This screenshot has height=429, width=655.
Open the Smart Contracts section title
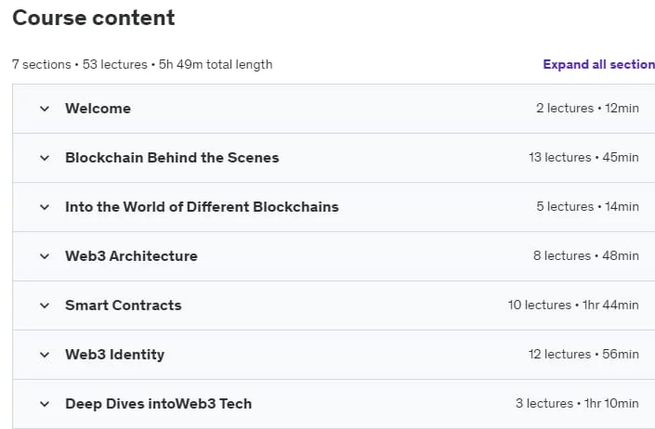pos(124,305)
